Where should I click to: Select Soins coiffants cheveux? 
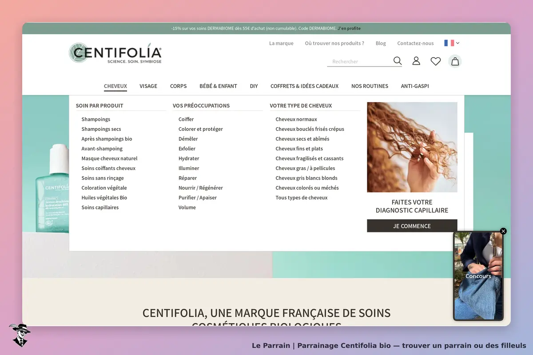tap(108, 168)
